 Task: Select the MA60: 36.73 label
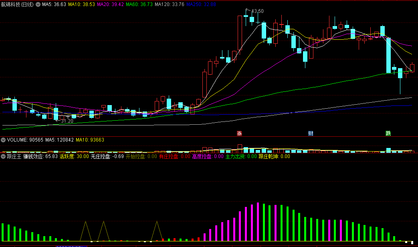[x=139, y=4]
